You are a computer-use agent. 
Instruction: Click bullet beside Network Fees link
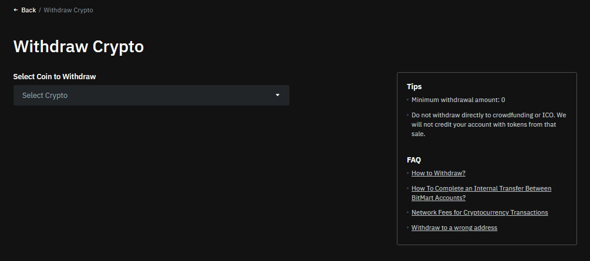tap(407, 212)
